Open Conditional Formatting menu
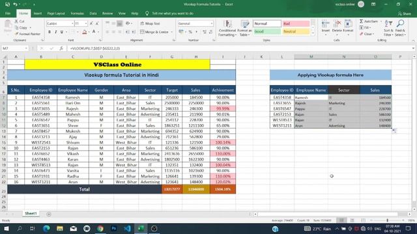The image size is (417, 234). (x=227, y=28)
